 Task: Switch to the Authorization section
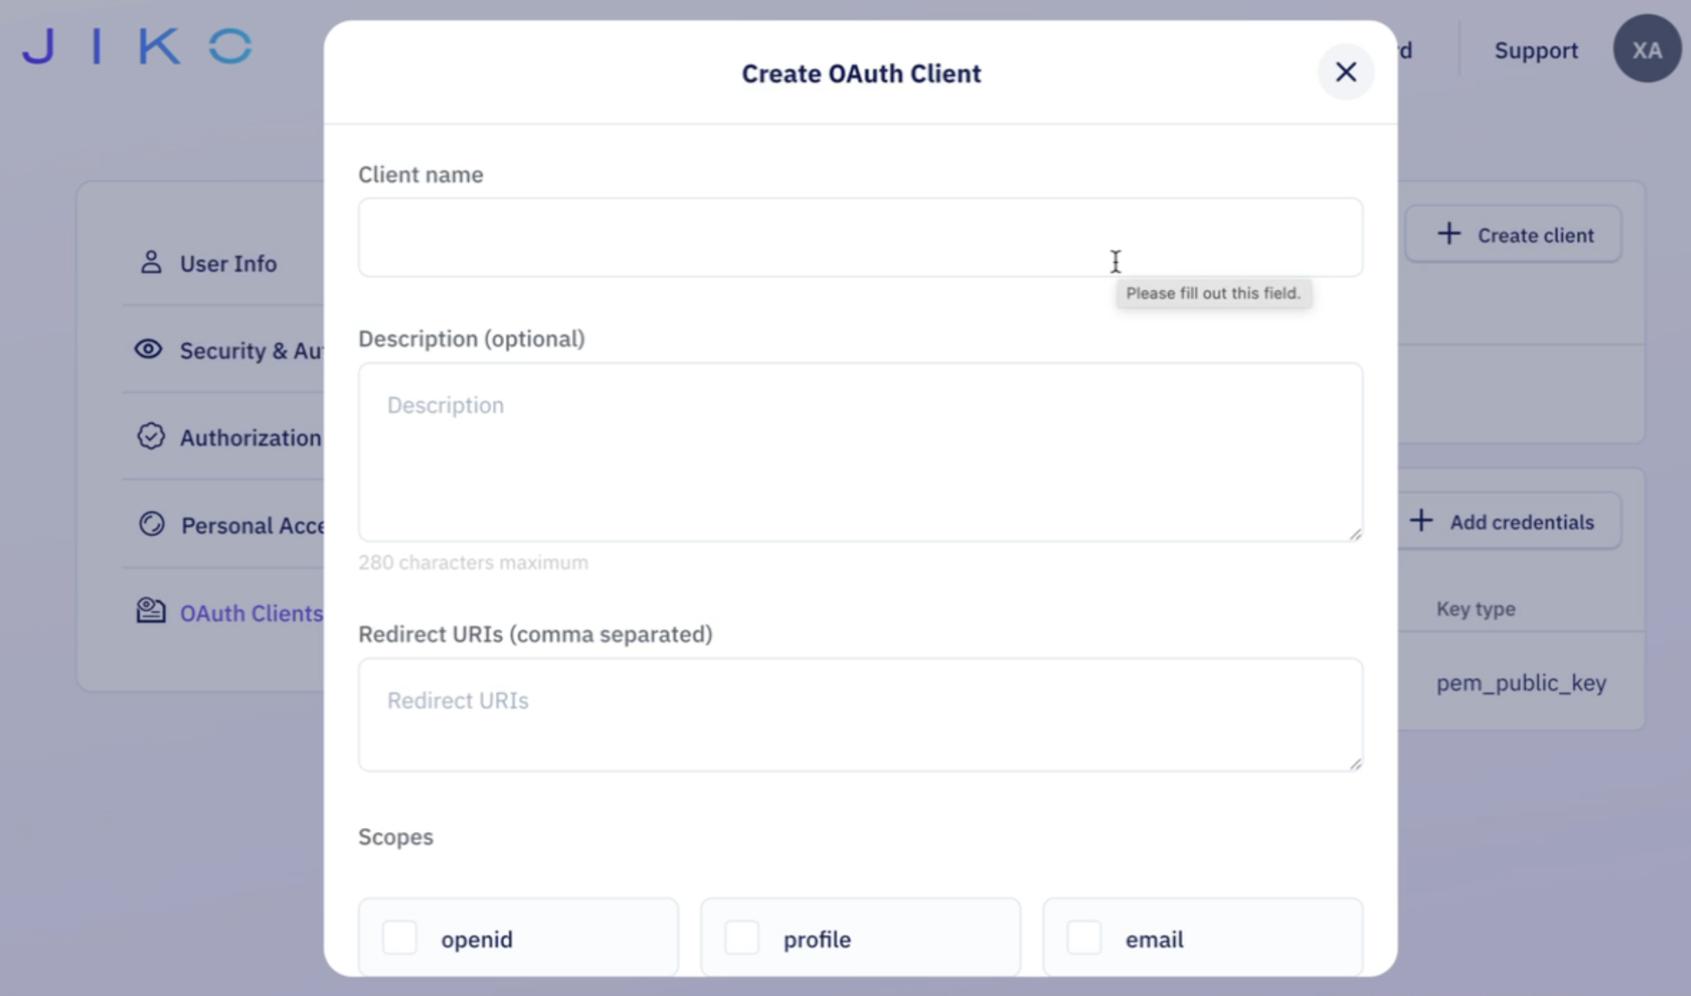coord(250,436)
